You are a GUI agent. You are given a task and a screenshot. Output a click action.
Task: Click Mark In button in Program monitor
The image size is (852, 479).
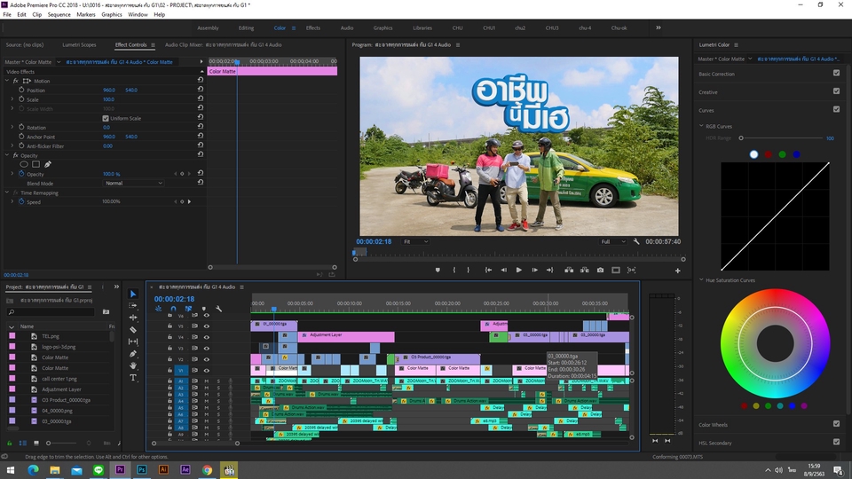click(x=454, y=270)
